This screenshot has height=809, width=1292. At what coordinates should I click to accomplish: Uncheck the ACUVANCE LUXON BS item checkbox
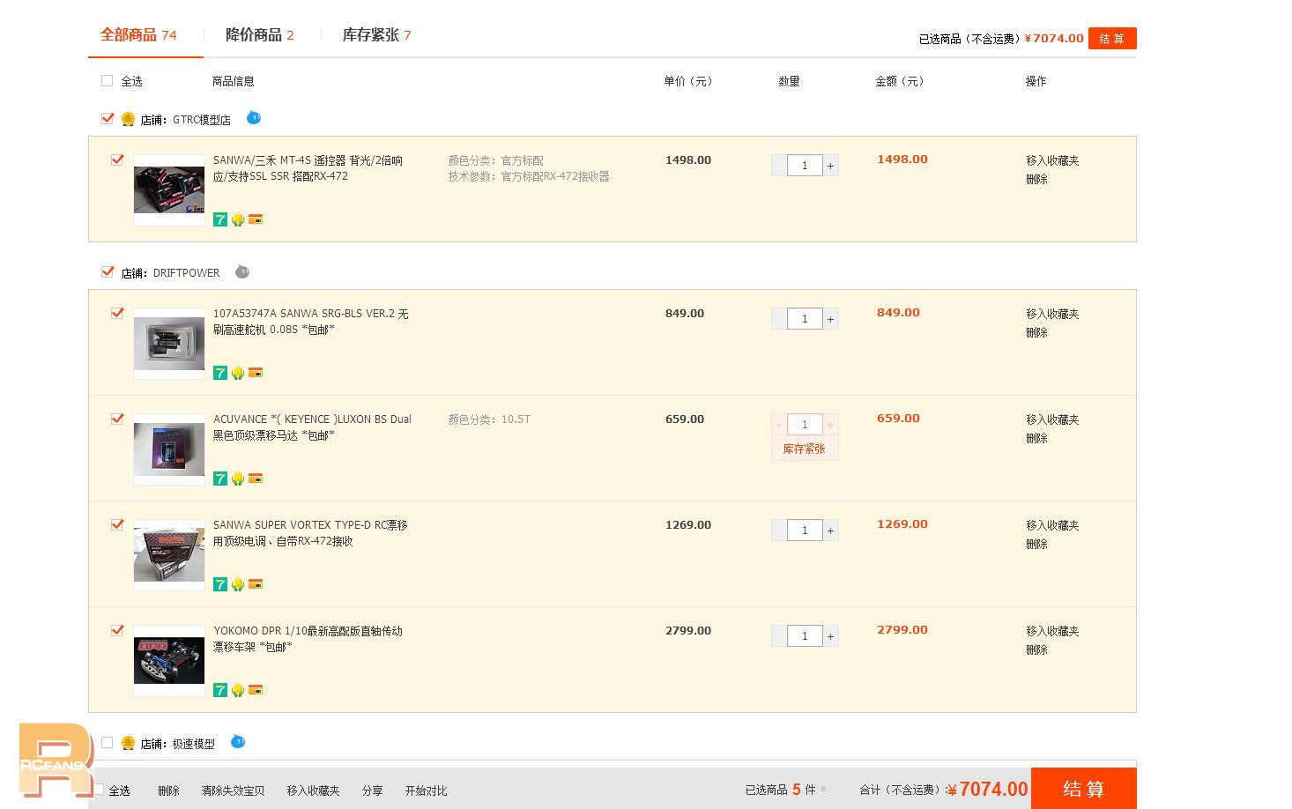click(x=117, y=419)
